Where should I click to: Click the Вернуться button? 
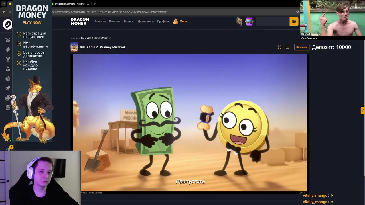[302, 47]
